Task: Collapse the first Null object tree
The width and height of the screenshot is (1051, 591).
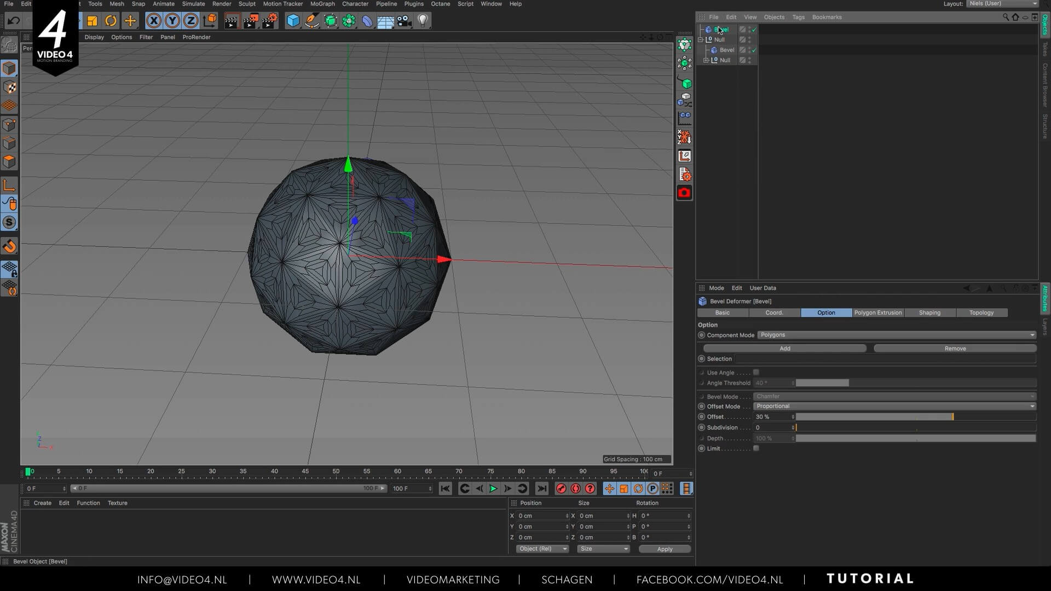Action: [701, 39]
